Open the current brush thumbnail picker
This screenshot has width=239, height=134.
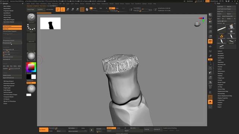point(31,18)
